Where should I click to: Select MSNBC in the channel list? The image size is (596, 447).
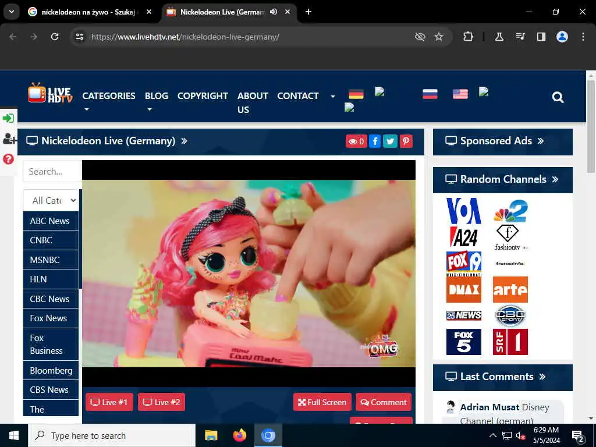pos(51,260)
